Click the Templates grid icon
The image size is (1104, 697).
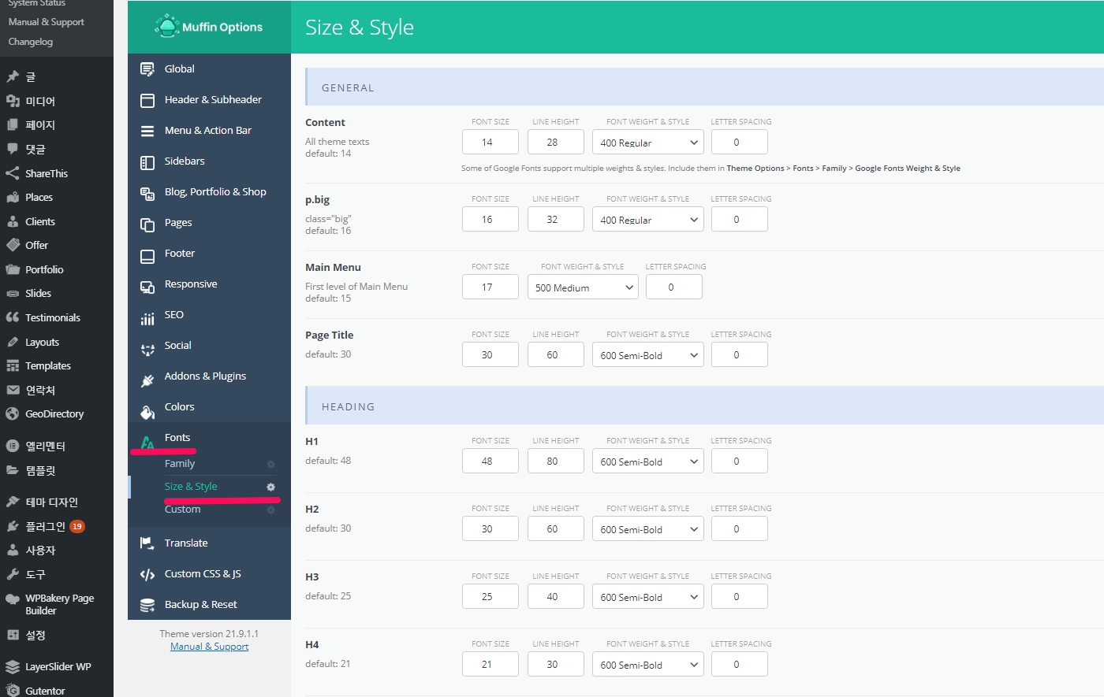click(x=13, y=365)
